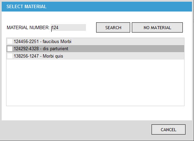194x141 pixels.
Task: Cancel the Select Material dialog
Action: (x=169, y=129)
